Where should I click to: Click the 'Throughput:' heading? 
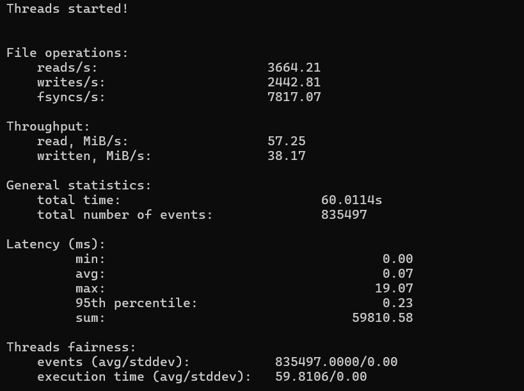coord(48,126)
